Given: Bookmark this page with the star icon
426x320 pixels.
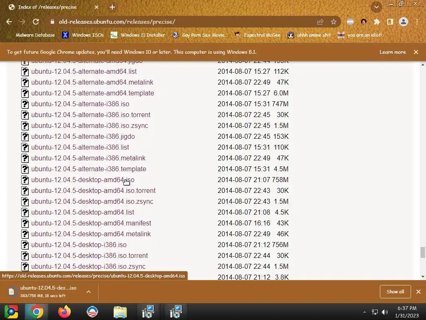Looking at the screenshot, I should pyautogui.click(x=333, y=22).
